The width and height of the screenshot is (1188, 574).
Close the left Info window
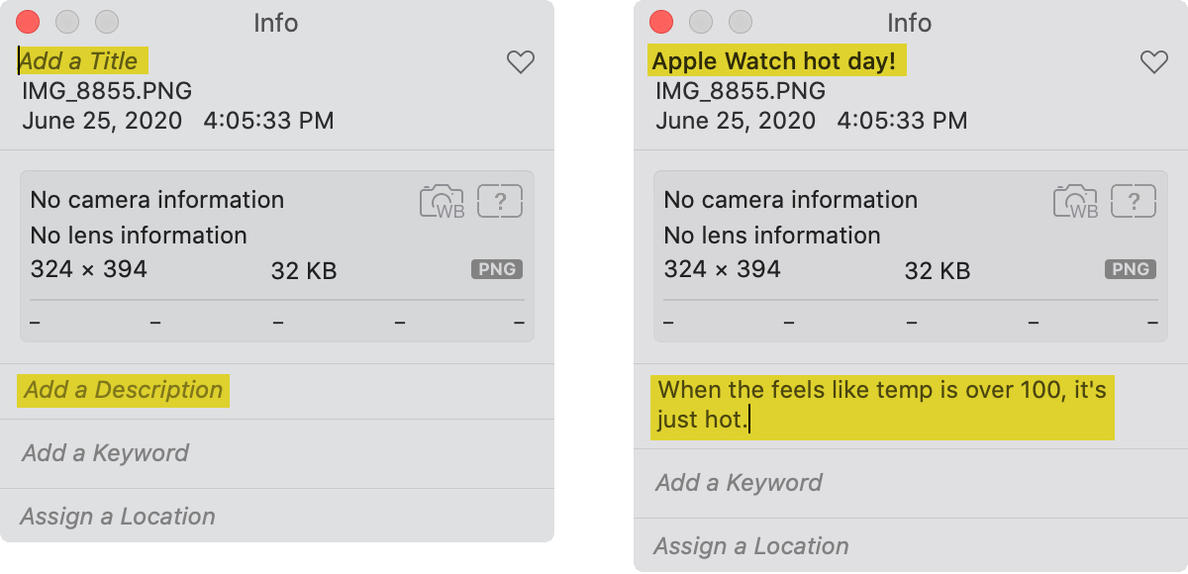coord(28,22)
